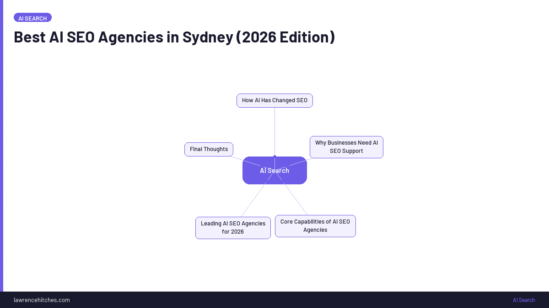Select the Final Thoughts node
Viewport: 549px width, 308px height.
[x=209, y=149]
